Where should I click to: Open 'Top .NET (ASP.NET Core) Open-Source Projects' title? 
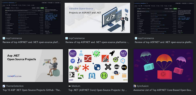click(98, 90)
